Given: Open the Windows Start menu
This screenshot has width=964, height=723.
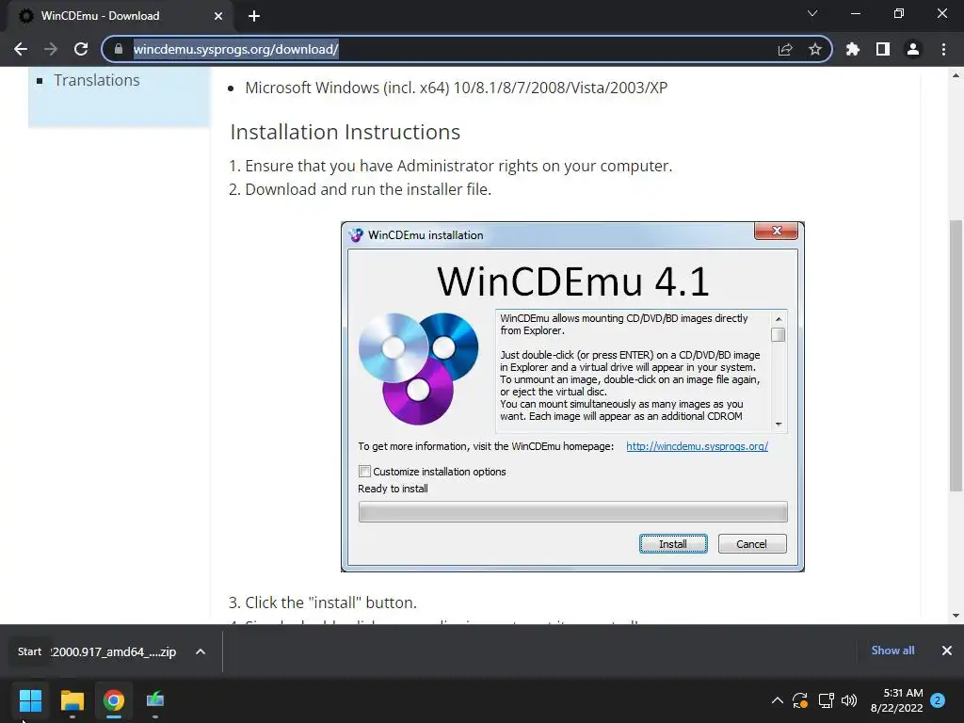Looking at the screenshot, I should (x=30, y=700).
